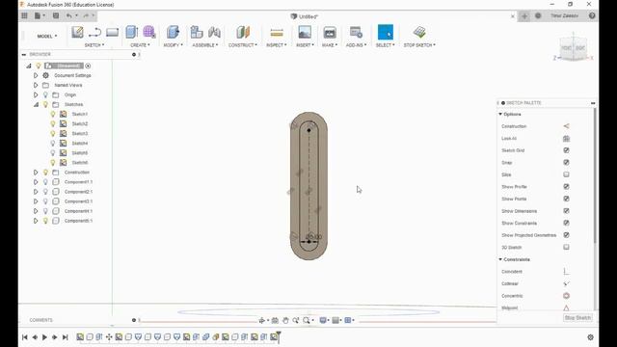This screenshot has width=617, height=347.
Task: Expand Component3:1 in browser
Action: [36, 201]
